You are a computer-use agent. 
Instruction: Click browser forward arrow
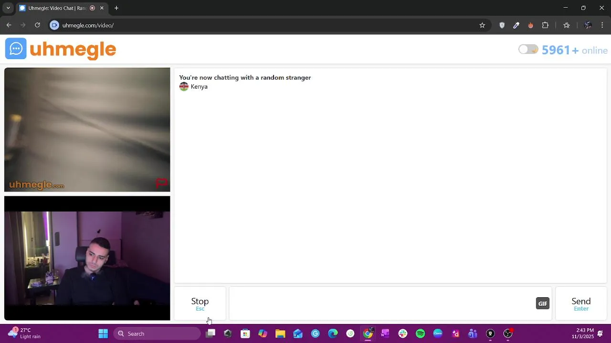click(x=23, y=25)
